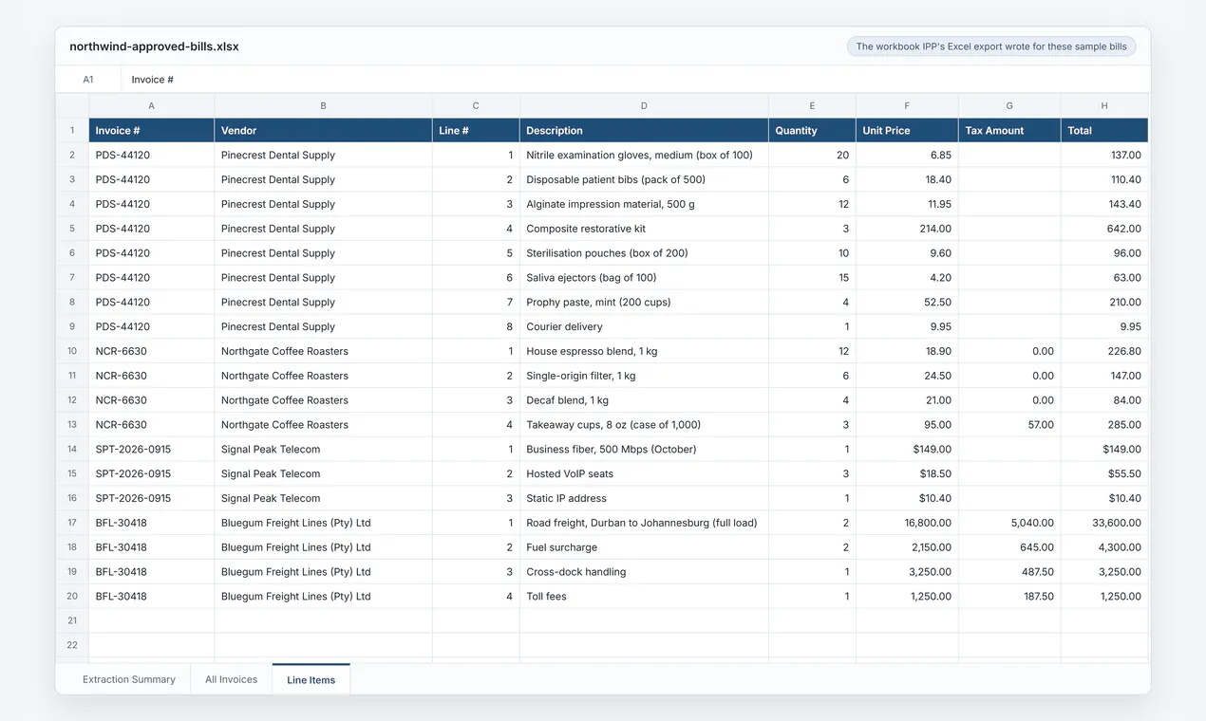Select the House espresso blend cell
The image size is (1206, 721).
pyautogui.click(x=644, y=351)
